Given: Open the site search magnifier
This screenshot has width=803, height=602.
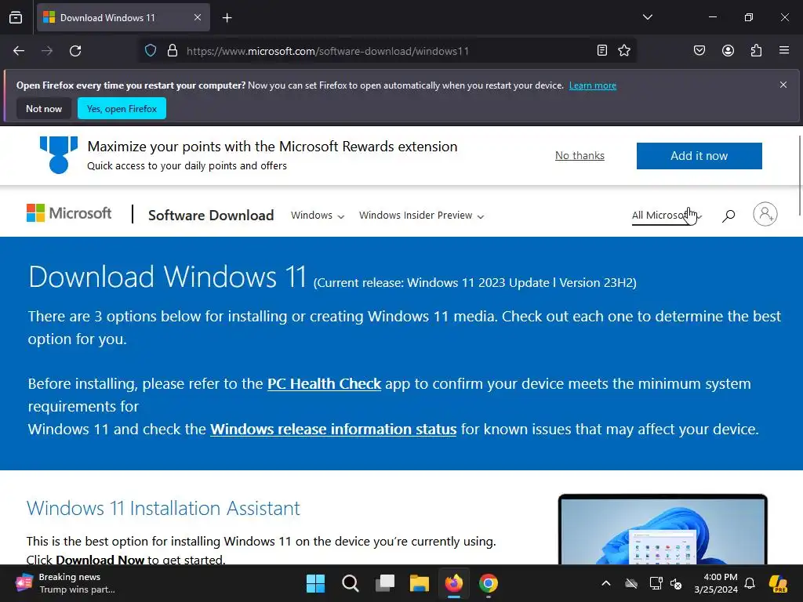Looking at the screenshot, I should 729,216.
